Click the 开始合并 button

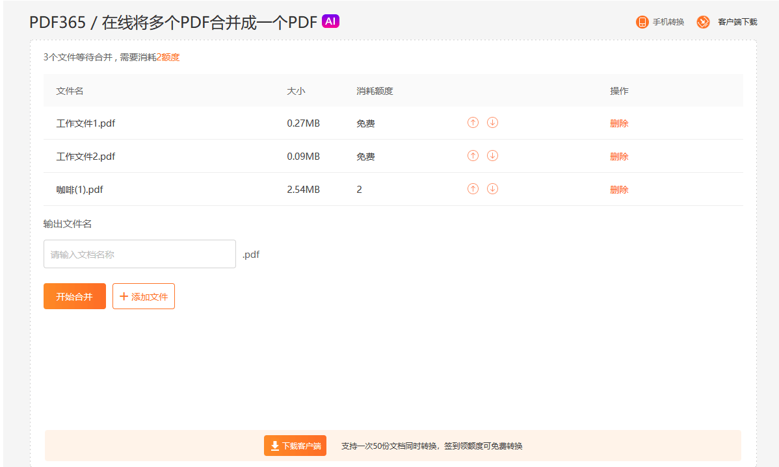[x=75, y=296]
